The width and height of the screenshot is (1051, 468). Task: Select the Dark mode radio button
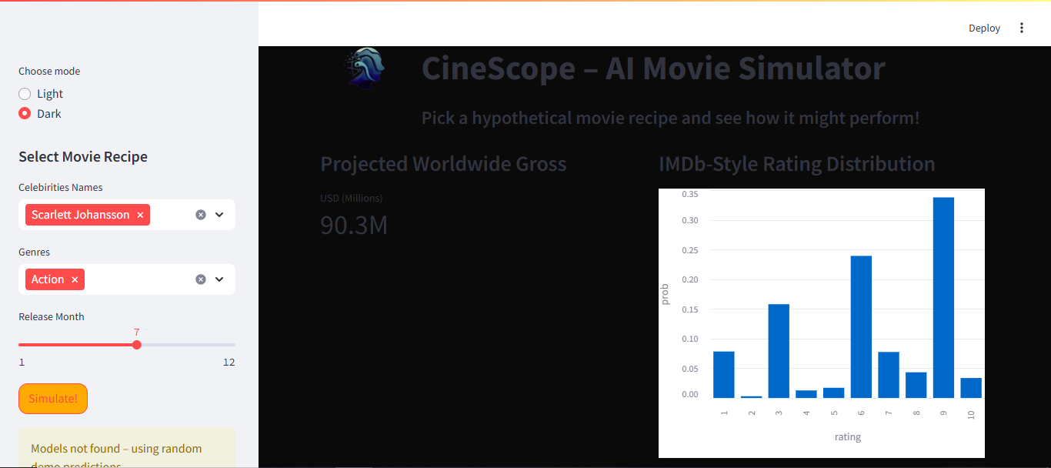click(x=25, y=114)
